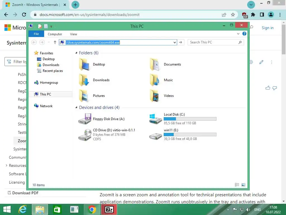Image resolution: width=286 pixels, height=215 pixels.
Task: Click the Up arrow navigation icon
Action: click(55, 43)
